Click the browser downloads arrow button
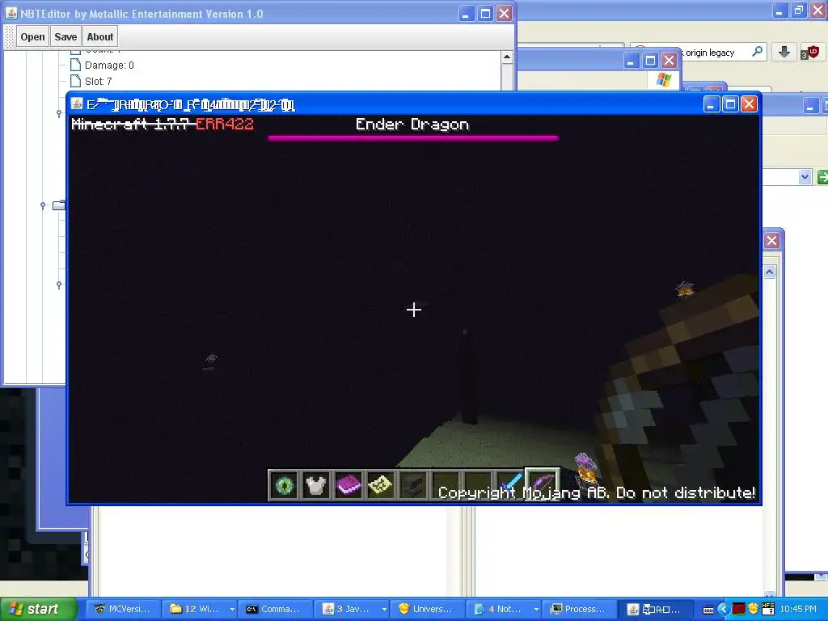 tap(784, 52)
